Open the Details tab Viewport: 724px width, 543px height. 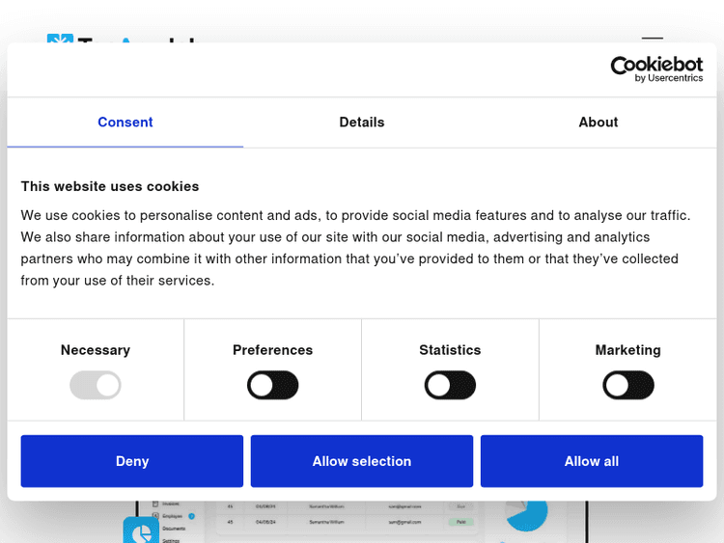[x=362, y=122]
